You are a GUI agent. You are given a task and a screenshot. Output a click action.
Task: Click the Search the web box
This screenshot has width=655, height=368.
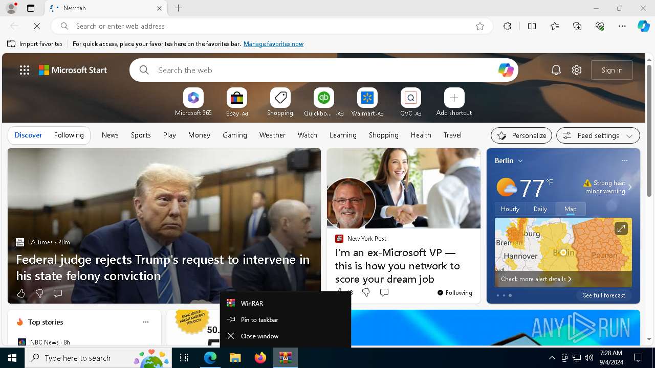(x=324, y=70)
